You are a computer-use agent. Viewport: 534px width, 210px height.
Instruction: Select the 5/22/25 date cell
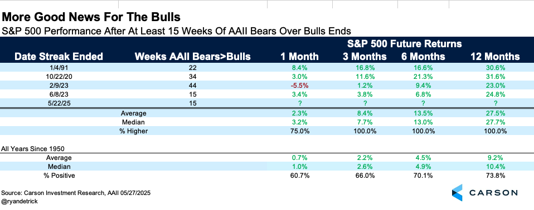[x=59, y=103]
